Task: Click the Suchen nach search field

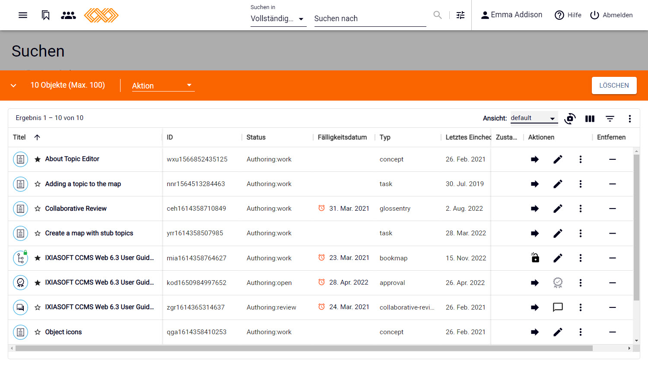Action: (370, 19)
